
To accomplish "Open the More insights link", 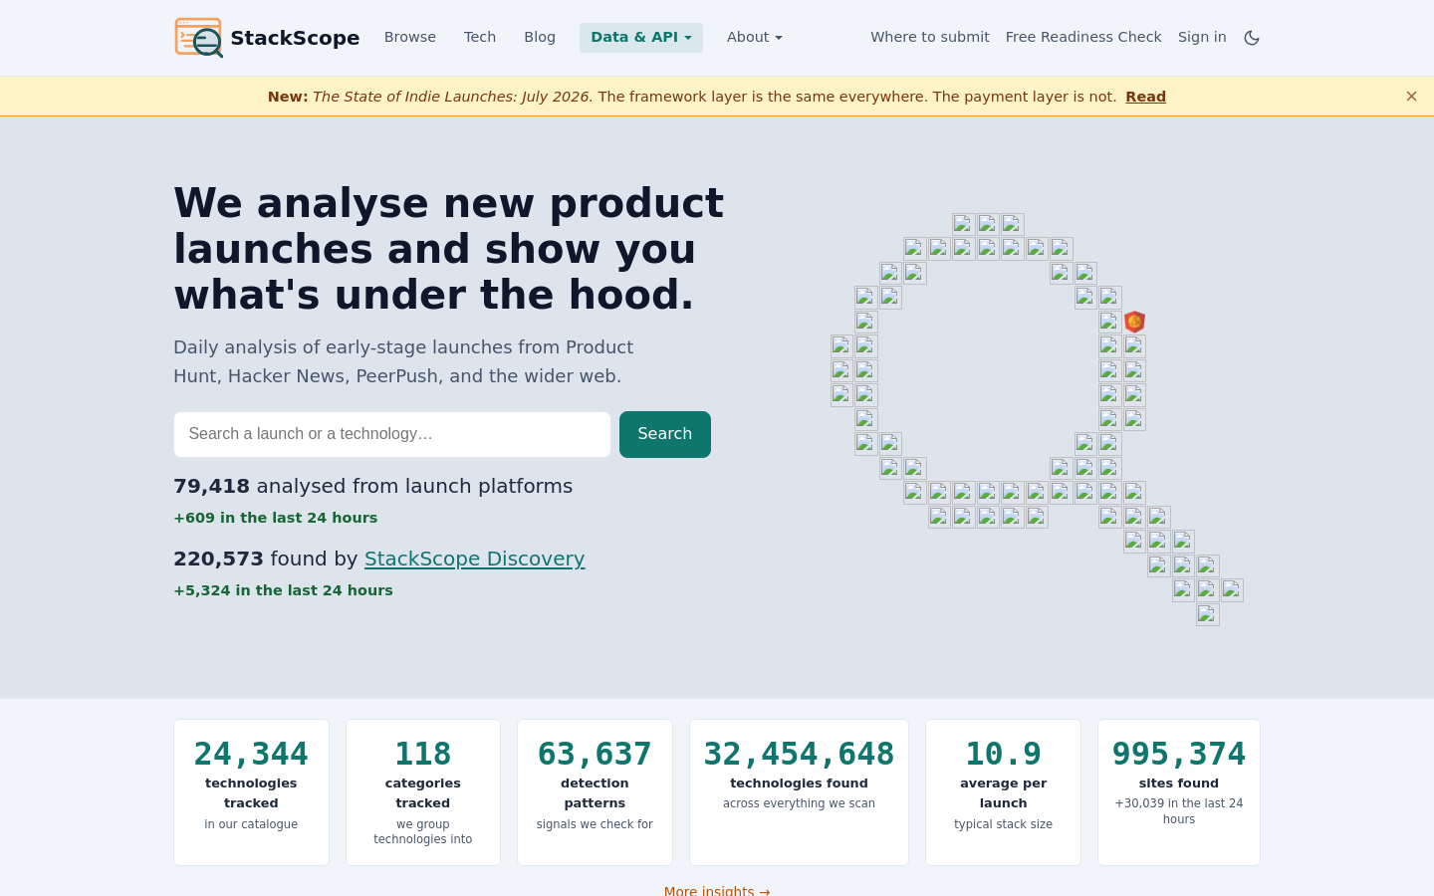I will coord(717,890).
